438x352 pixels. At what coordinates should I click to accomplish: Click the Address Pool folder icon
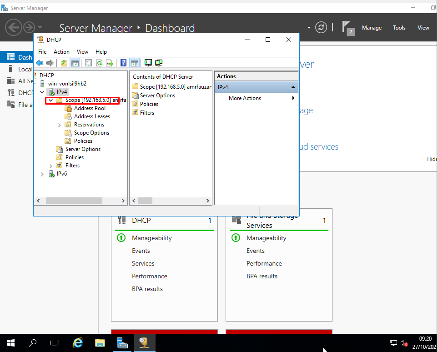[68, 108]
